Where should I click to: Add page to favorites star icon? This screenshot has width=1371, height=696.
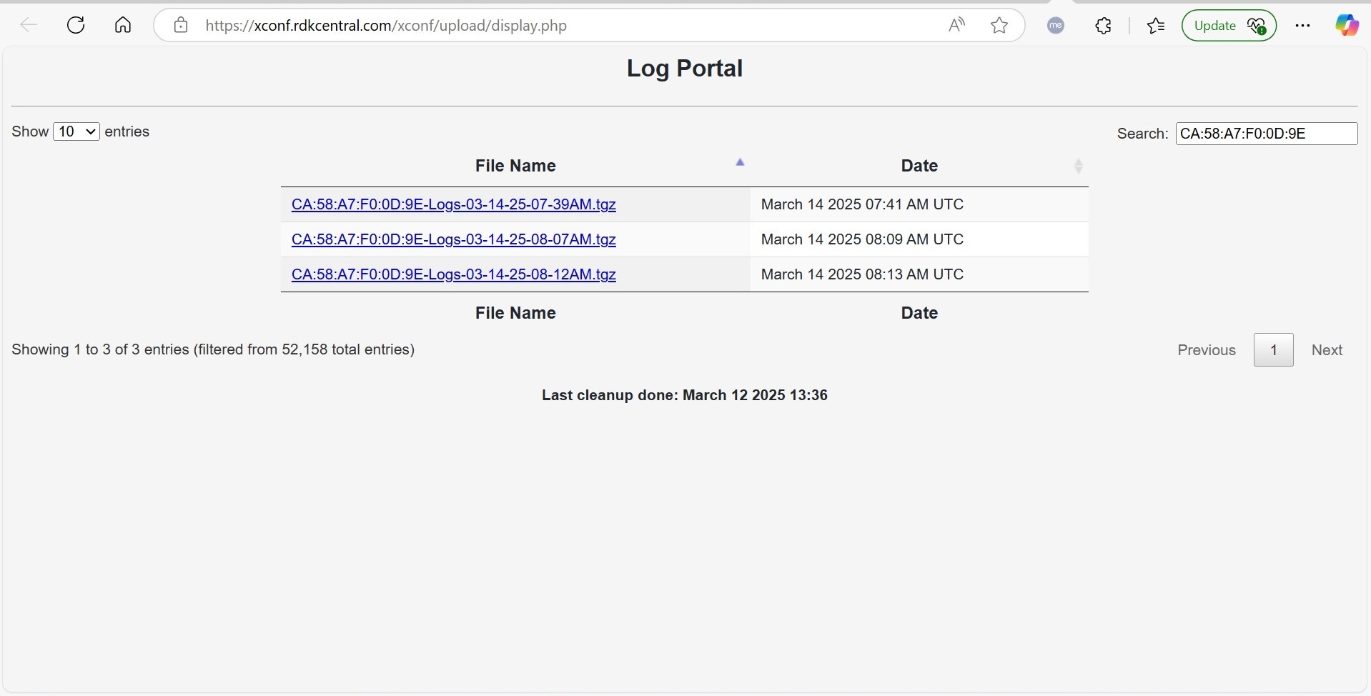[x=999, y=26]
